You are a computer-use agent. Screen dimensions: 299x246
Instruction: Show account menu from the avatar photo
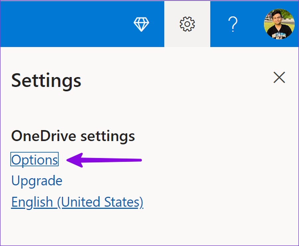click(x=279, y=24)
